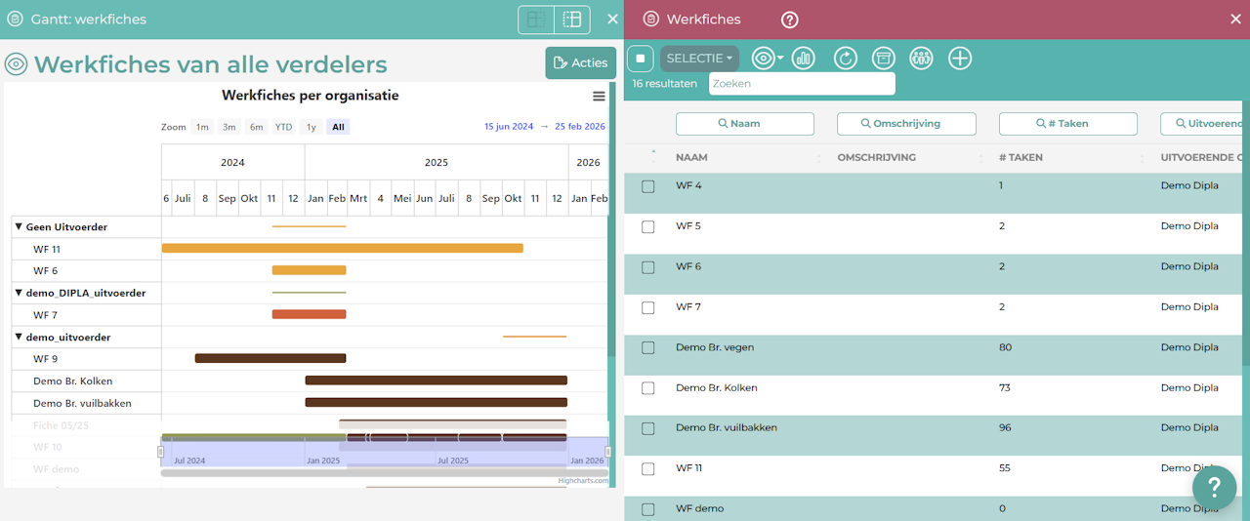1250x521 pixels.
Task: Click the WF 6 orange Gantt bar
Action: [309, 270]
